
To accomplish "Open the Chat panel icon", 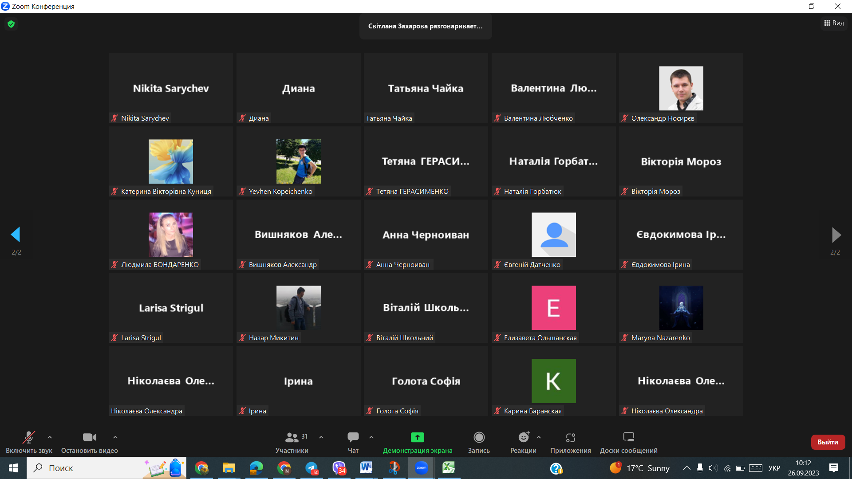I will [353, 437].
